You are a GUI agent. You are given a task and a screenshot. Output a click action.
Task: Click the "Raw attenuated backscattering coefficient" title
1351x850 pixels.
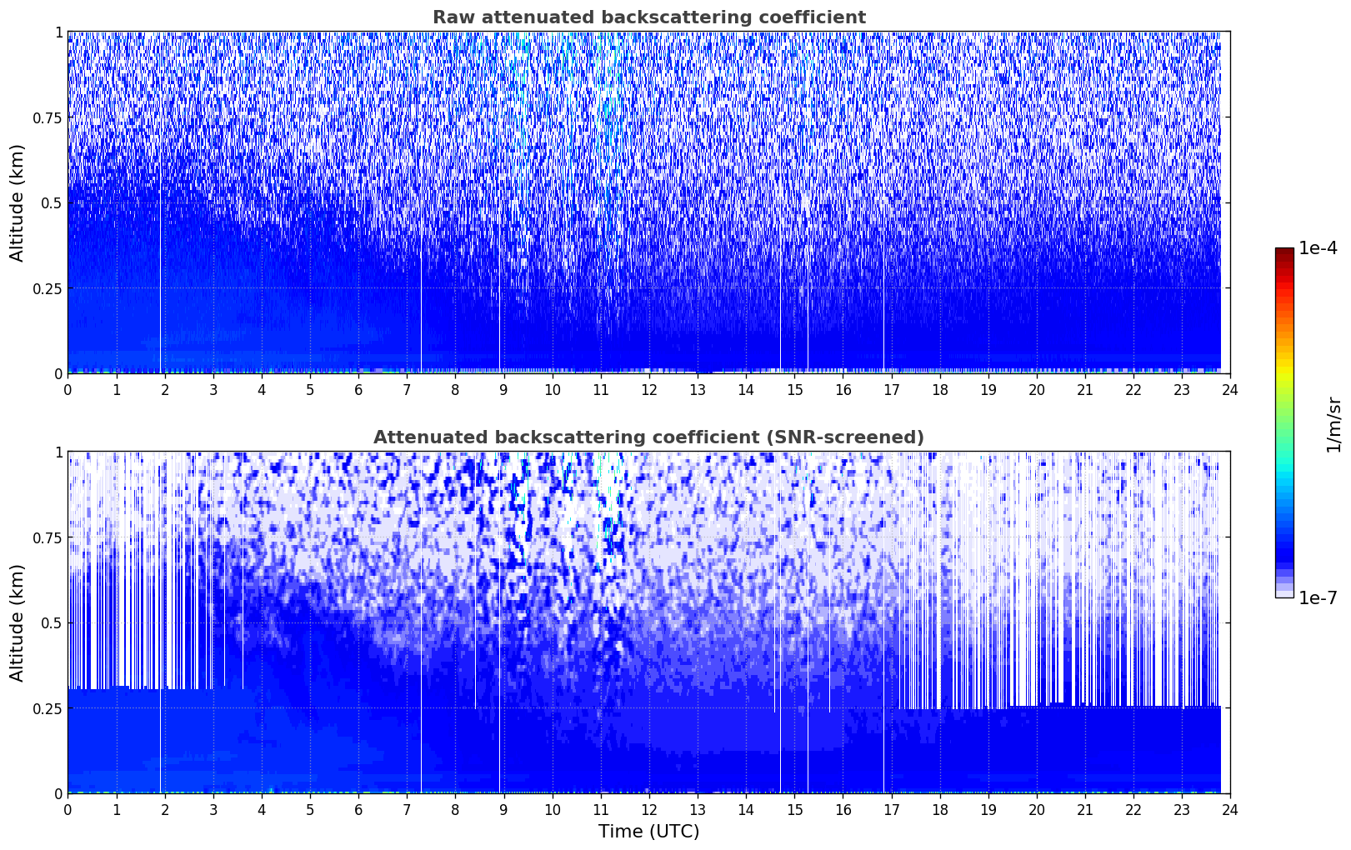(x=648, y=17)
